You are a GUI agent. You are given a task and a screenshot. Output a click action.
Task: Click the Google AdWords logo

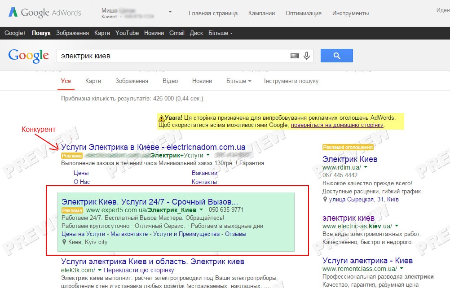45,13
